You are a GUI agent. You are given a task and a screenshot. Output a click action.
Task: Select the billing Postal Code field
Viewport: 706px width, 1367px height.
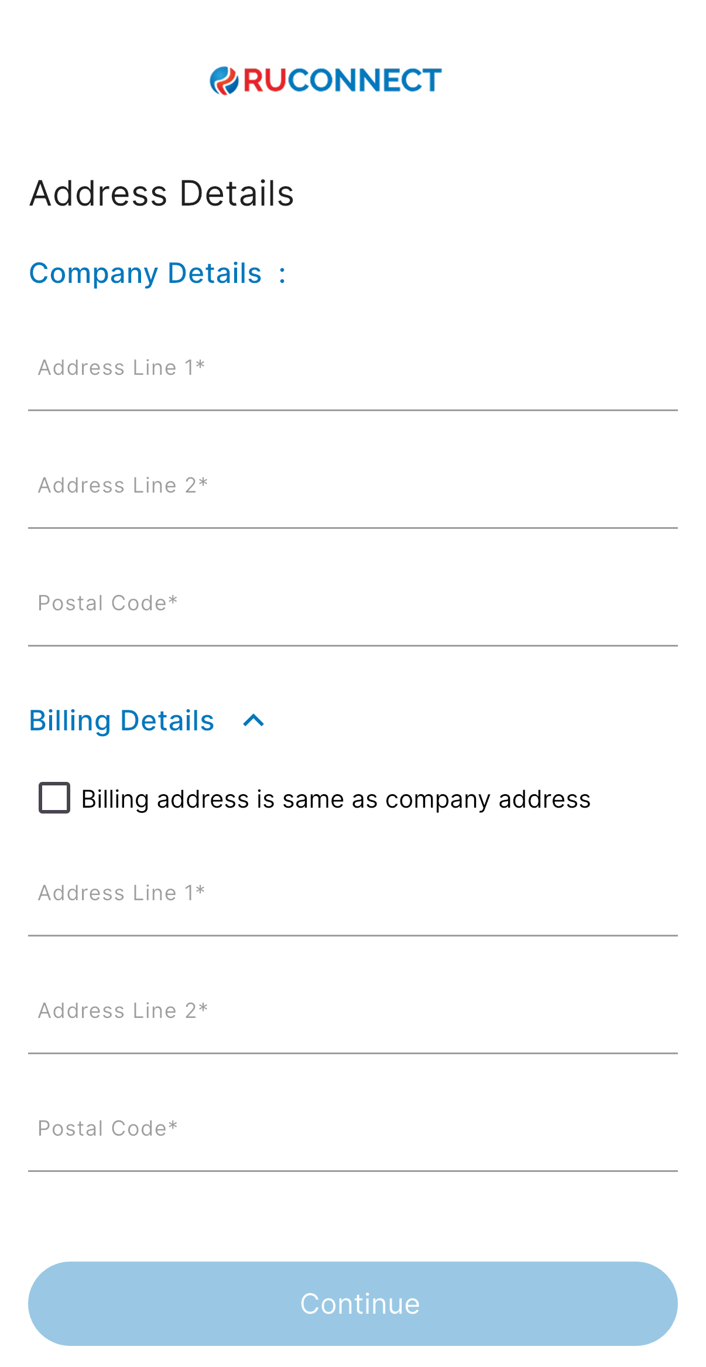(x=352, y=1129)
